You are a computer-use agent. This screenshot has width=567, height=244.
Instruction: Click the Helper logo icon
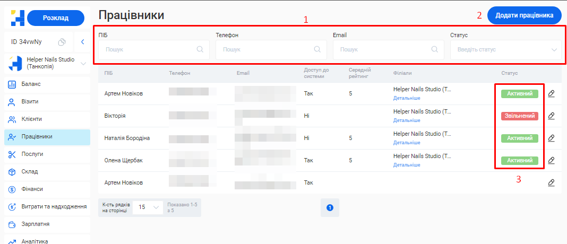(15, 18)
